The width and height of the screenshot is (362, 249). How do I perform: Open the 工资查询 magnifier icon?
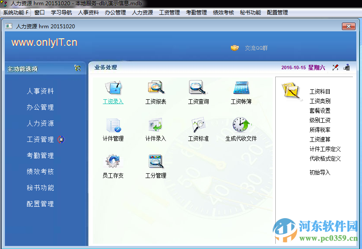point(197,87)
